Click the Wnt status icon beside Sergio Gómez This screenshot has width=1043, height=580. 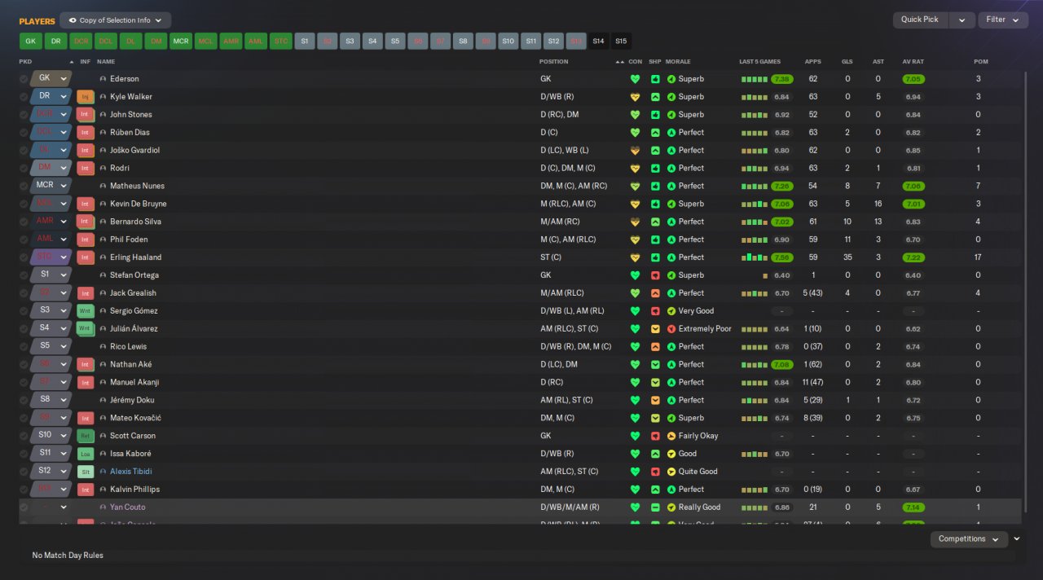click(x=85, y=310)
